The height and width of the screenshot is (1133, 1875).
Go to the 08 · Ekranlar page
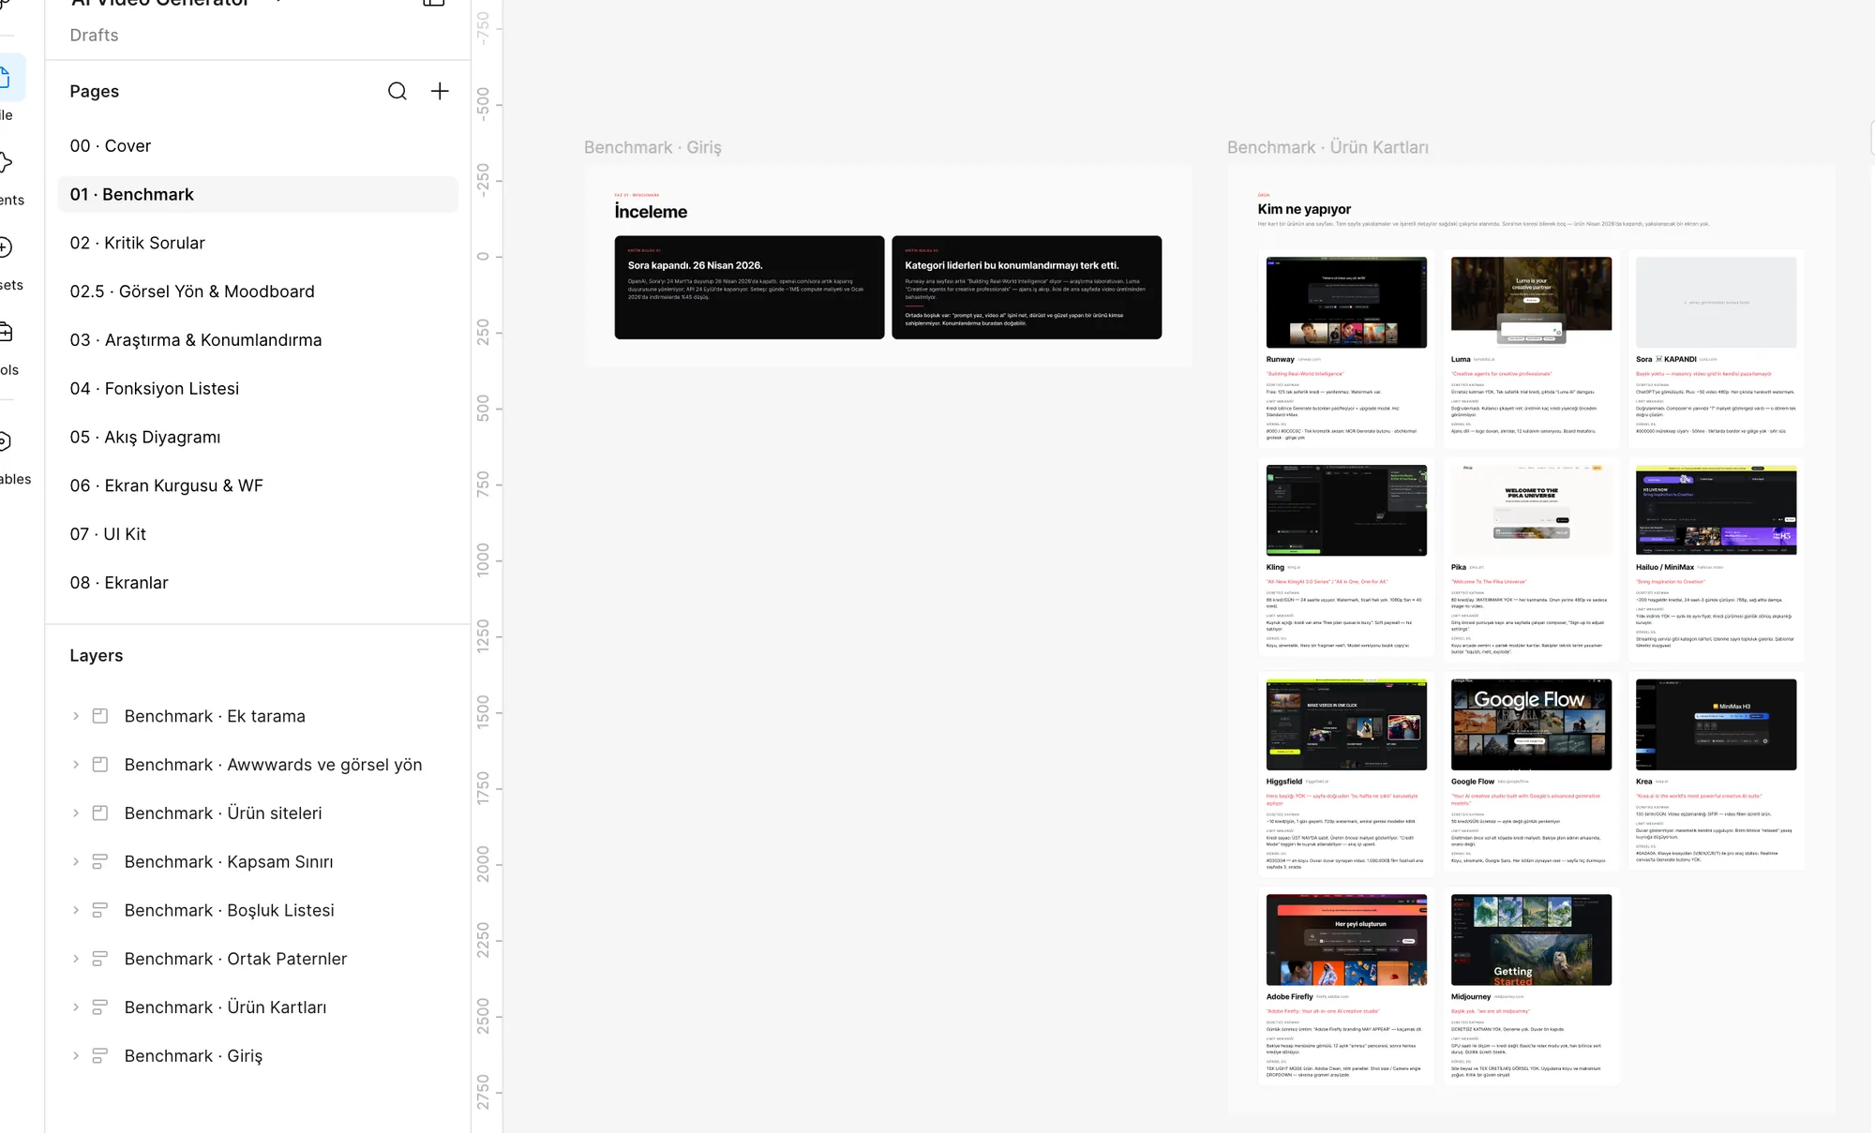point(258,583)
